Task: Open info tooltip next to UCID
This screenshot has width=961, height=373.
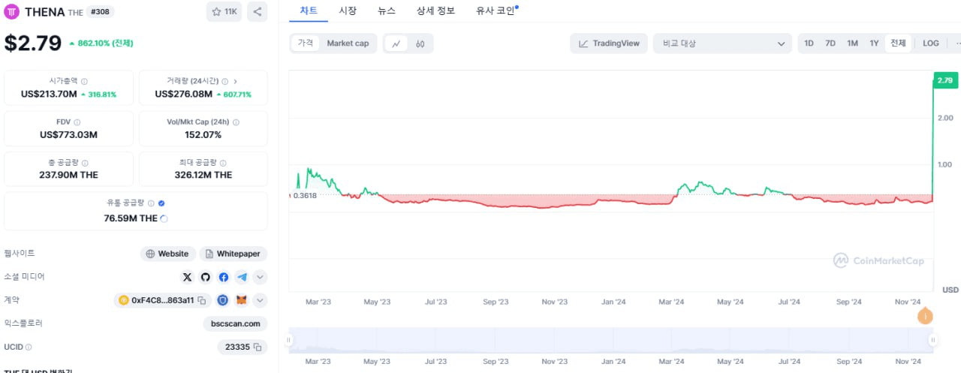Action: 29,347
